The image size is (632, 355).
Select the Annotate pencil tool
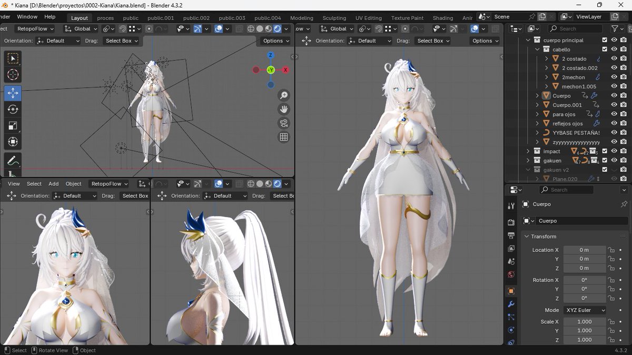click(x=13, y=160)
